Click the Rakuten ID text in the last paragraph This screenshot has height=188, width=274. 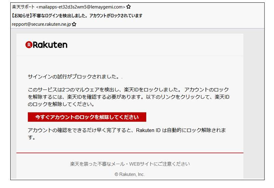tap(148, 130)
